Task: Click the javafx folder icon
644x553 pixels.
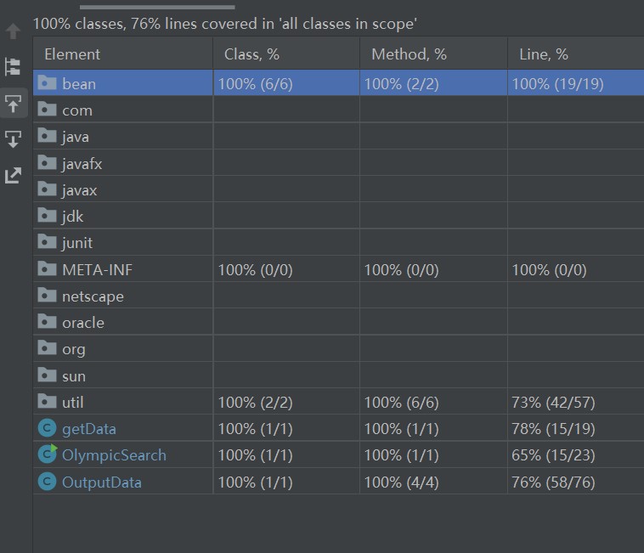Action: click(47, 162)
